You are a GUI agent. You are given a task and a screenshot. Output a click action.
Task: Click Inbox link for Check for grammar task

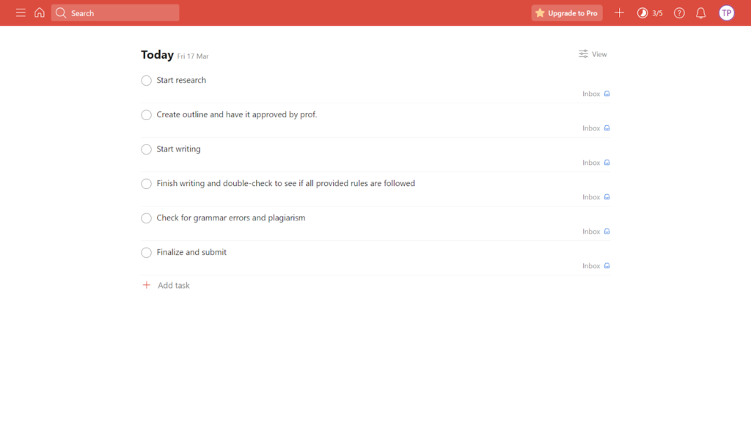[596, 232]
